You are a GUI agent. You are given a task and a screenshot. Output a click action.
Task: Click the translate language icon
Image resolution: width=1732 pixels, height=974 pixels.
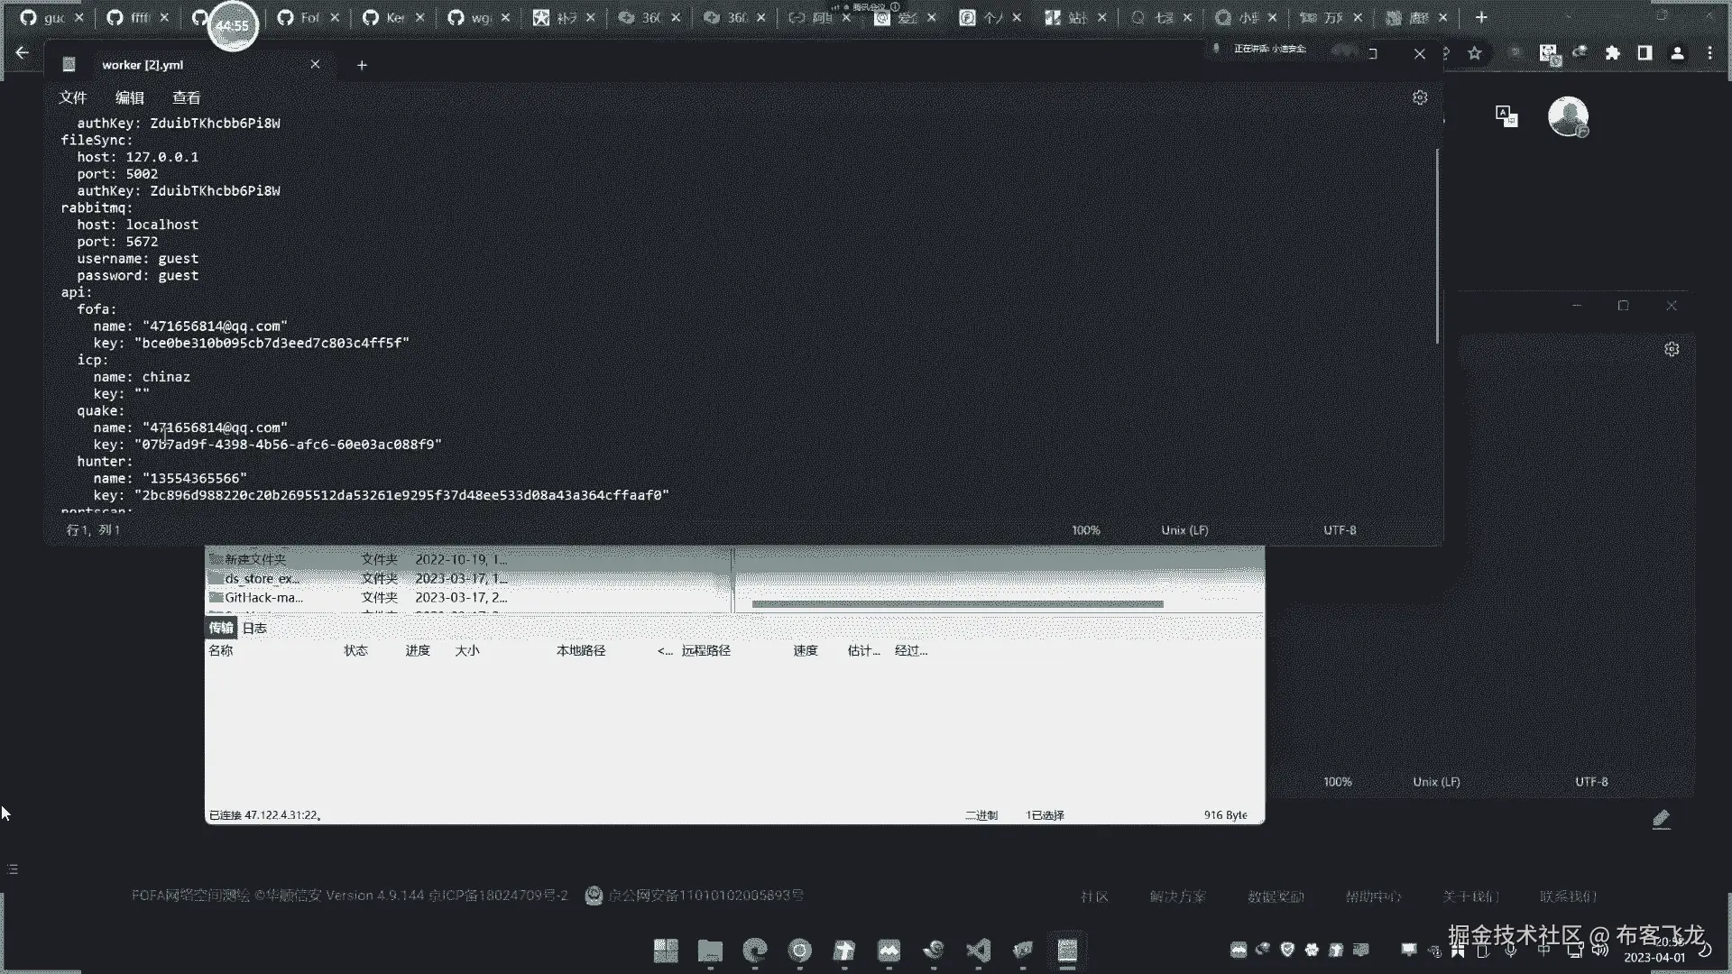point(1506,115)
